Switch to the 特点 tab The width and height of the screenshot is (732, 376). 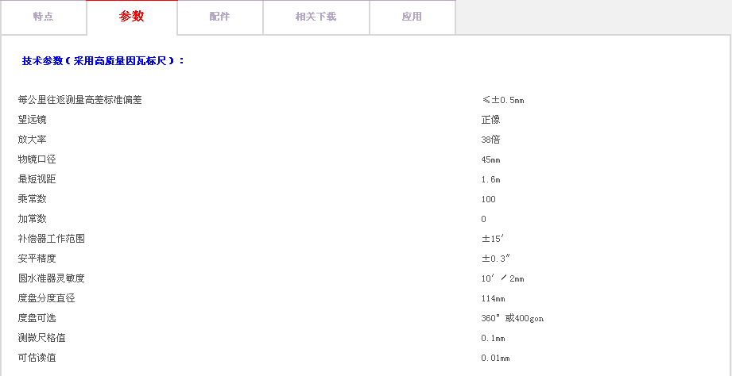tap(43, 17)
